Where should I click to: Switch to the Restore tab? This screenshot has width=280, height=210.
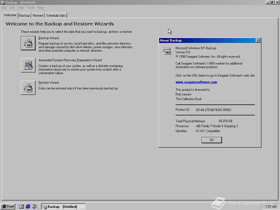(38, 16)
